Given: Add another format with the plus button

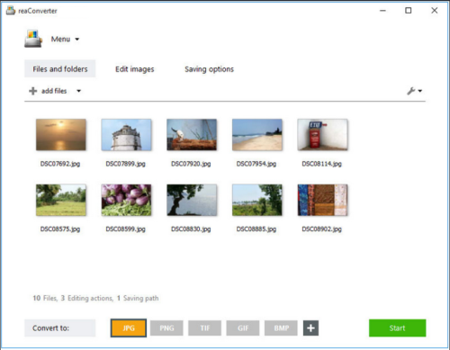Looking at the screenshot, I should pyautogui.click(x=310, y=328).
